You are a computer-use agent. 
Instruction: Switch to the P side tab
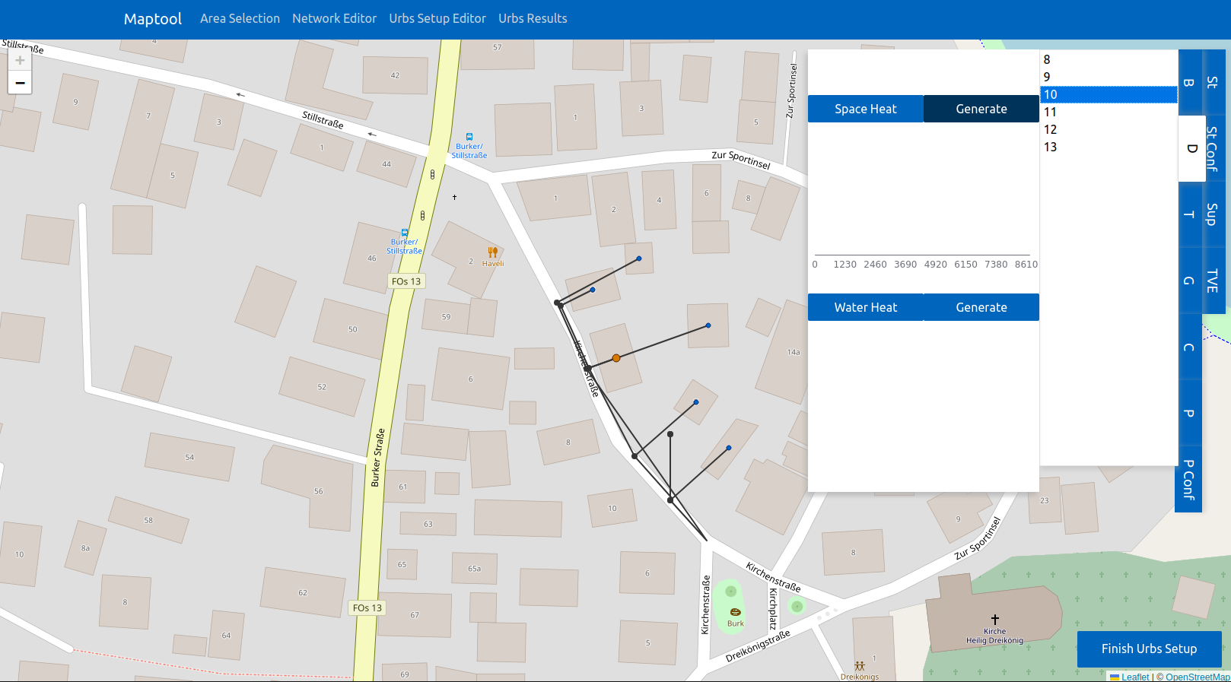tap(1190, 413)
